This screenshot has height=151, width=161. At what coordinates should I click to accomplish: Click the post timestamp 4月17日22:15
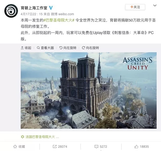click(x=32, y=14)
